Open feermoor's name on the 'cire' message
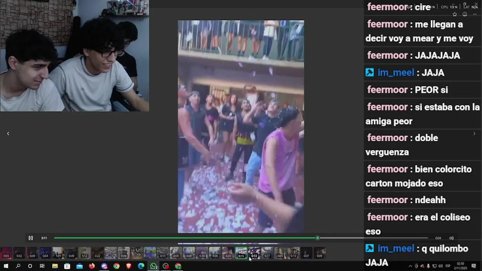482x271 pixels. click(387, 7)
